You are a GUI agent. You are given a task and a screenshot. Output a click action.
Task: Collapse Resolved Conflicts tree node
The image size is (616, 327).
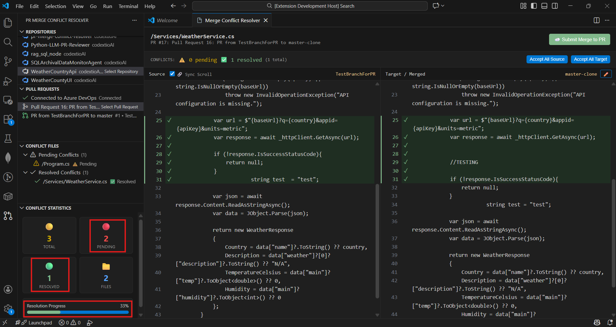point(26,172)
